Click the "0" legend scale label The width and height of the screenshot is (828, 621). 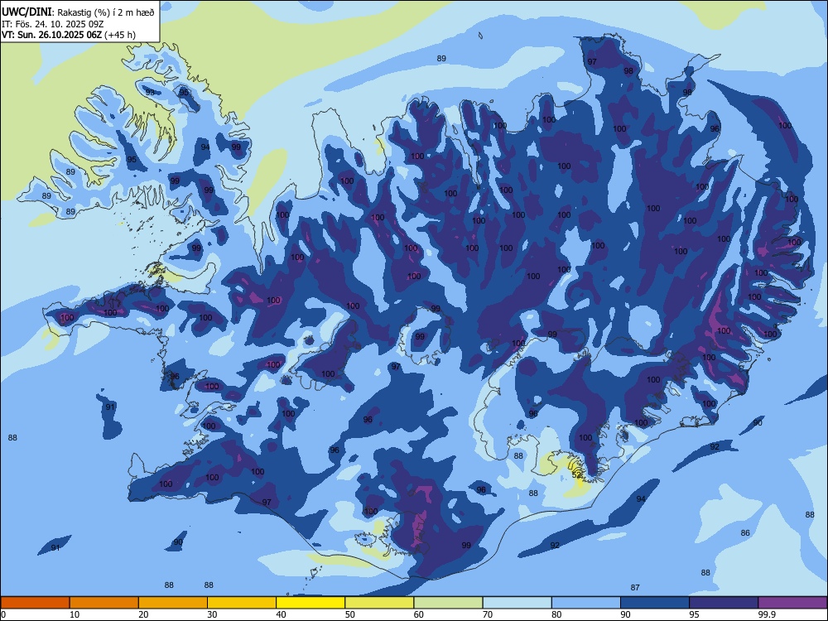tap(3, 614)
